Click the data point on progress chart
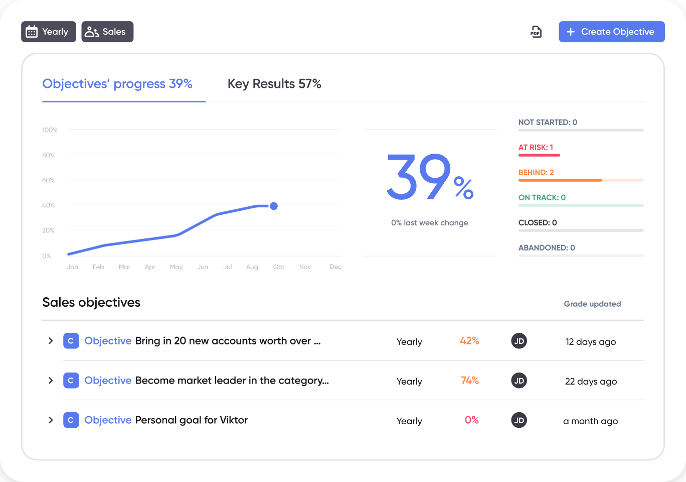The image size is (686, 482). tap(274, 206)
